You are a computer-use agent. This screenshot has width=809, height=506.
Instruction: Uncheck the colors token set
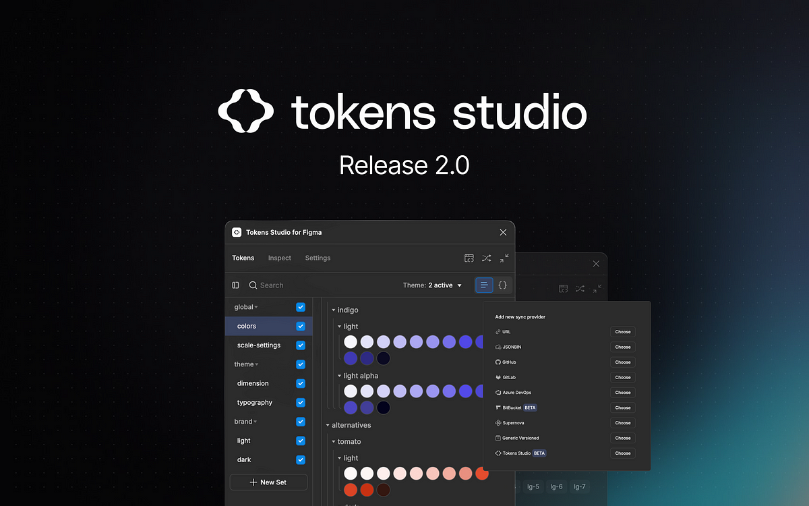tap(300, 326)
